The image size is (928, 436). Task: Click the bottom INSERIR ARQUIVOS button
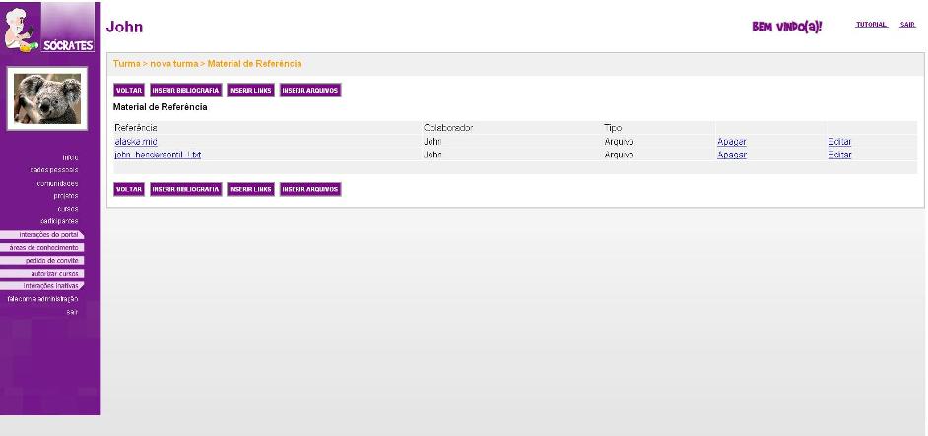[310, 188]
